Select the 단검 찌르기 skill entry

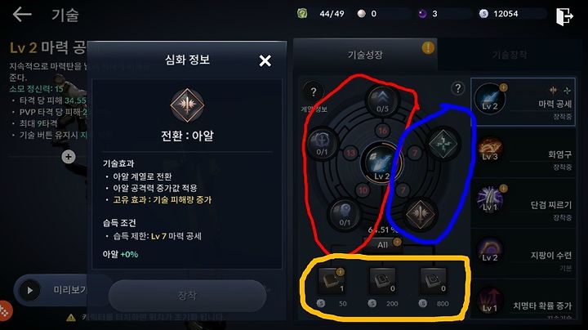pyautogui.click(x=523, y=203)
